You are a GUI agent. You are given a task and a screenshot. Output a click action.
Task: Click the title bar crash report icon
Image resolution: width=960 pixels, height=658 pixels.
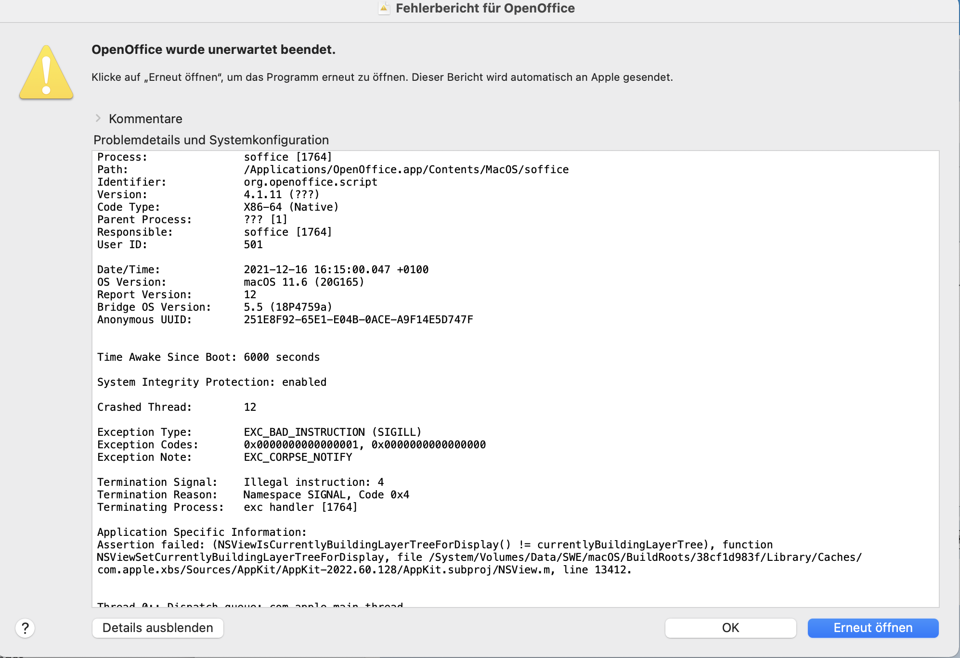pyautogui.click(x=384, y=8)
